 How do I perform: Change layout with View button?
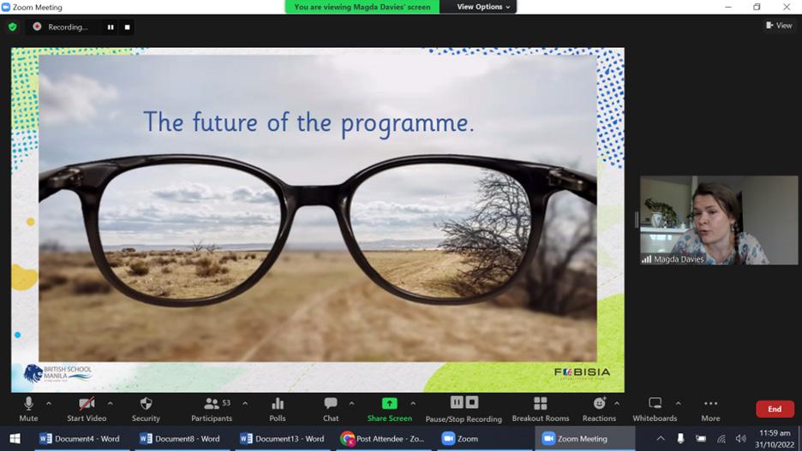tap(779, 25)
